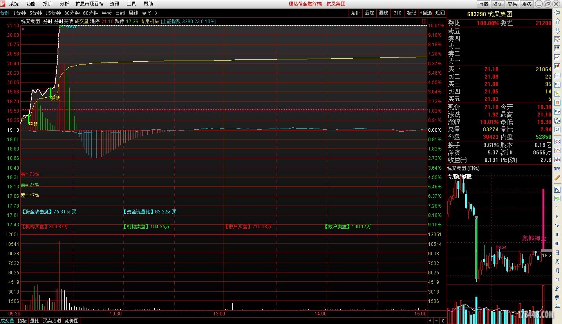Click the pencil drawing icon in sidebar
Viewport: 562px width, 324px height.
(x=557, y=177)
